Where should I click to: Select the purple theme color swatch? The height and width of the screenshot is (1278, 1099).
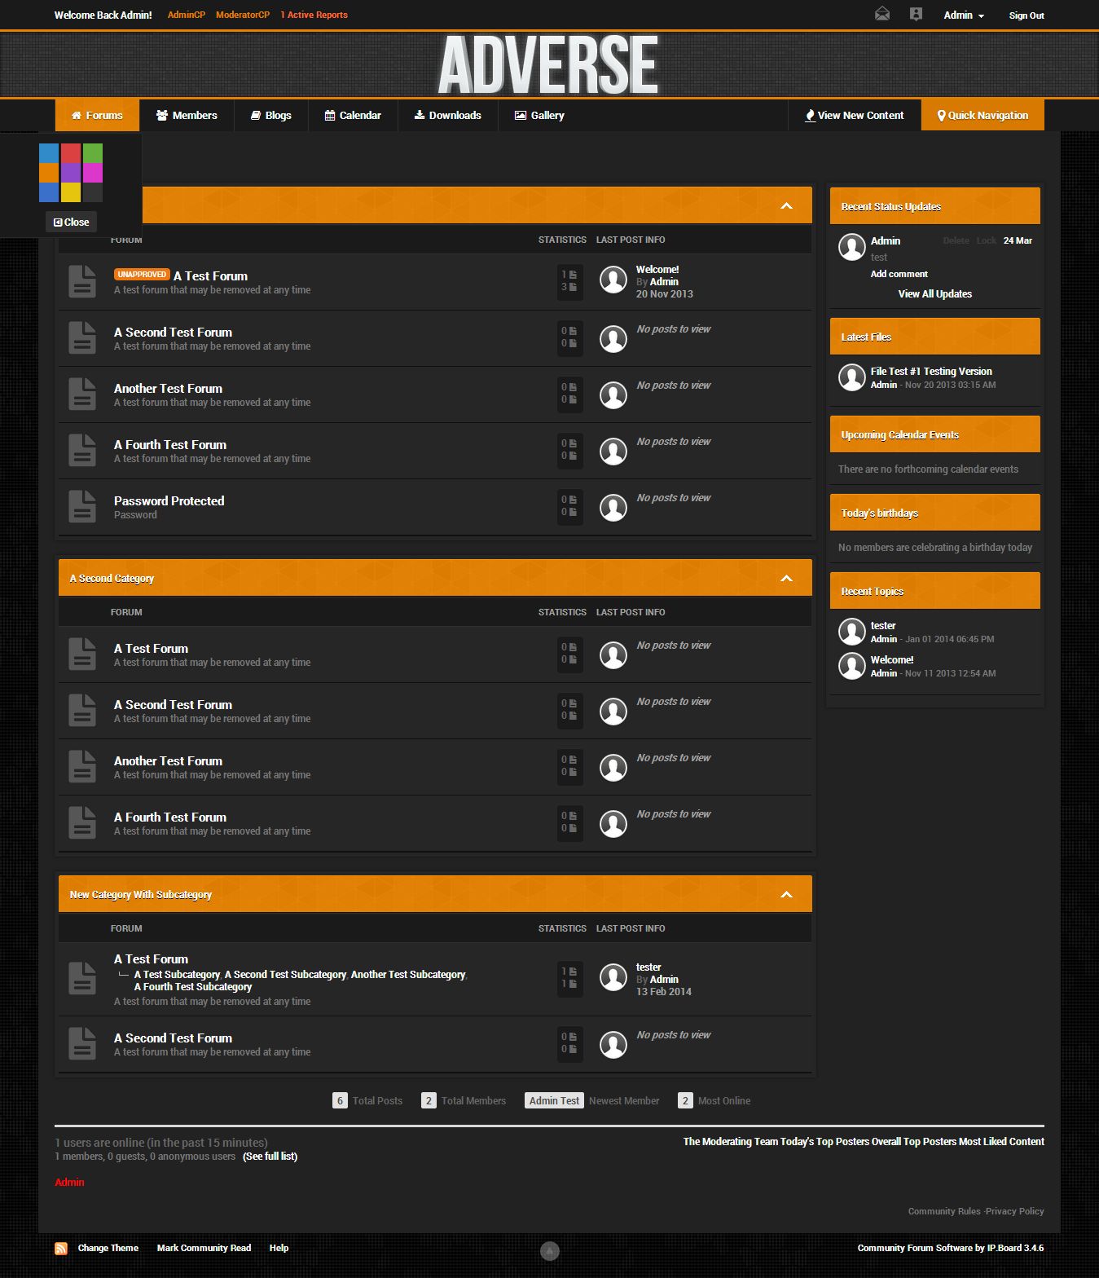point(71,173)
